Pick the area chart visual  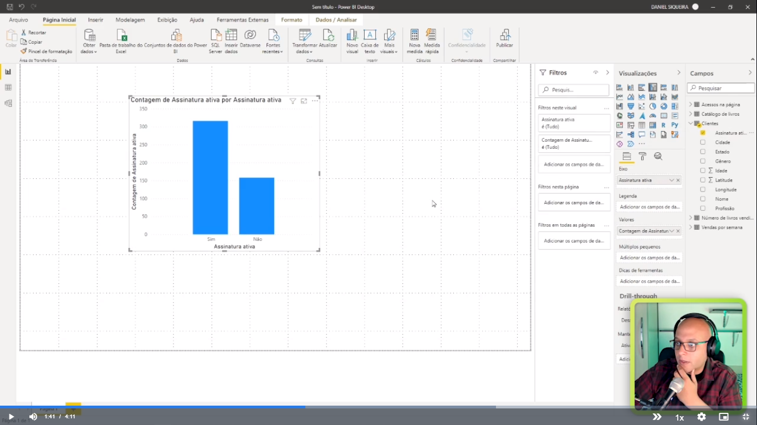pyautogui.click(x=631, y=97)
